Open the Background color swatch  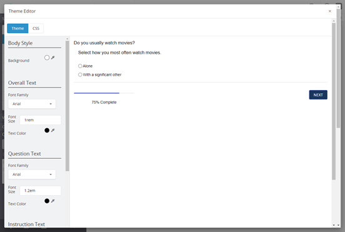tap(47, 58)
